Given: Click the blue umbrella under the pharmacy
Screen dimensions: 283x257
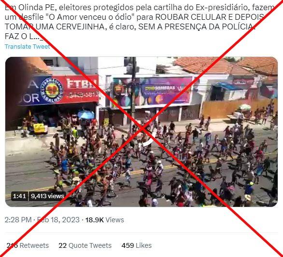Looking at the screenshot, I should 86,115.
